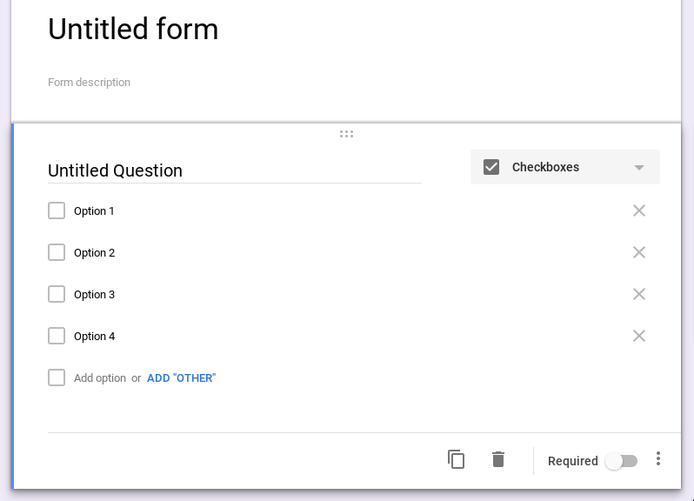Tick the Option 4 checkbox
The image size is (694, 501).
(57, 336)
